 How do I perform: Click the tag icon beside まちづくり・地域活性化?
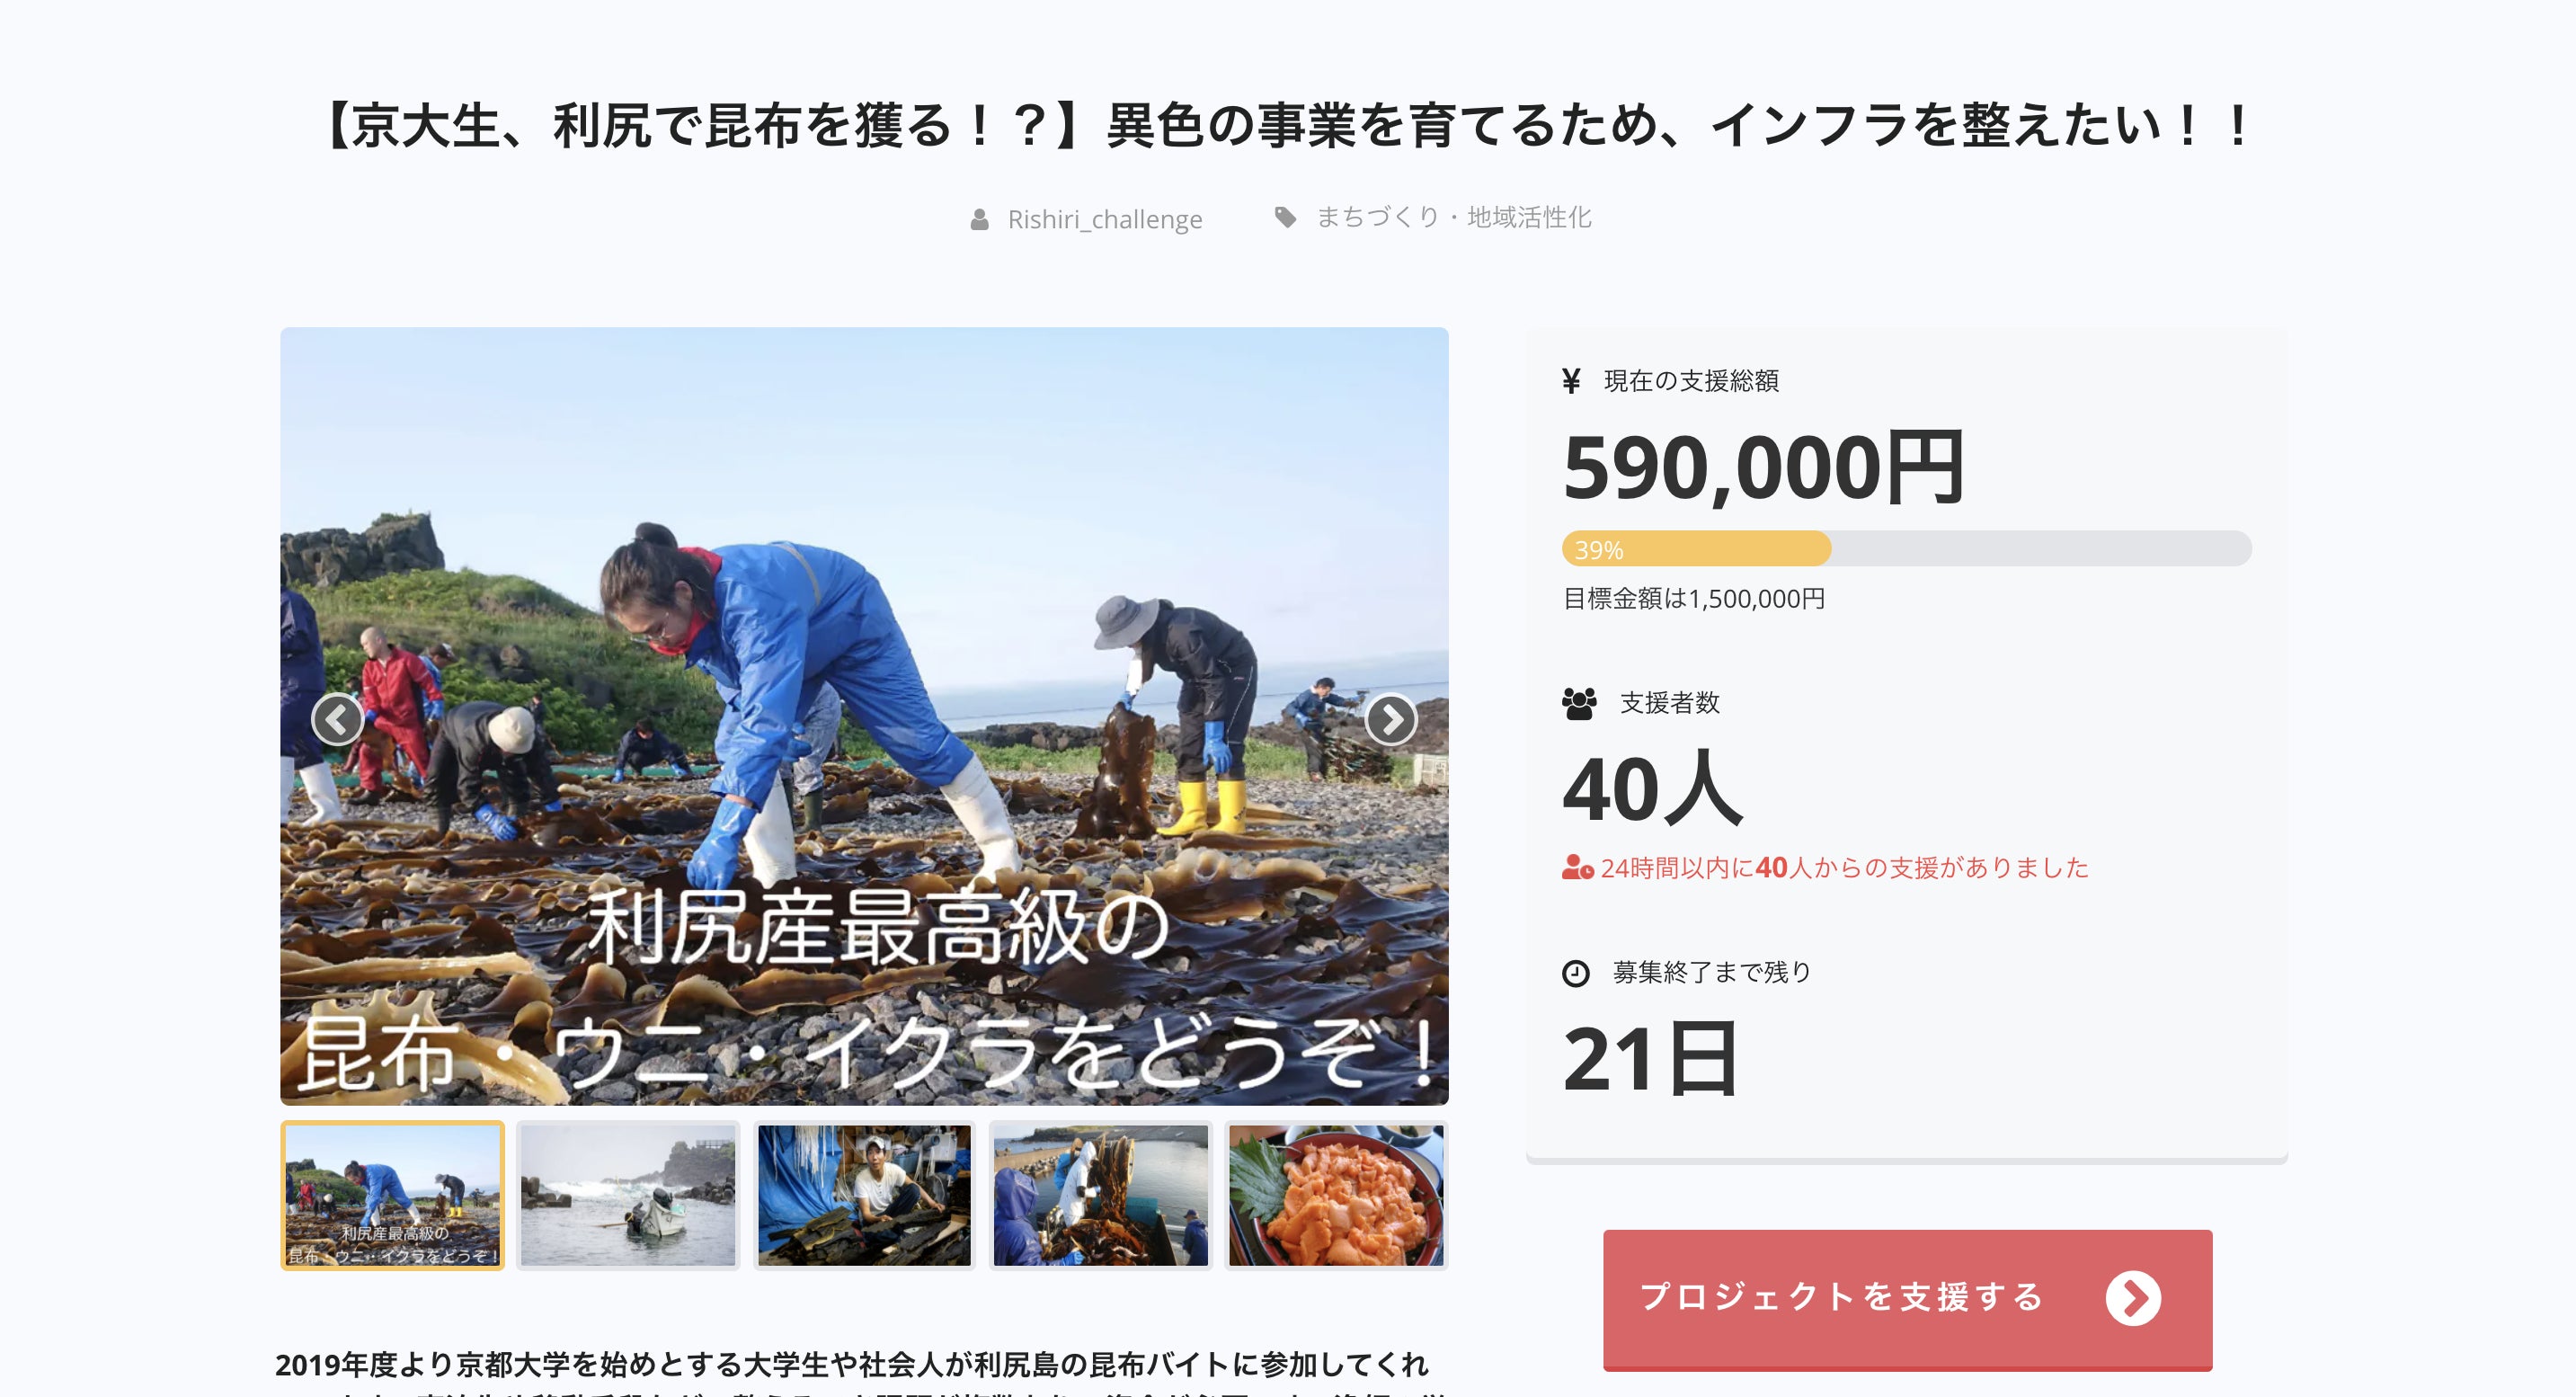click(x=1285, y=217)
